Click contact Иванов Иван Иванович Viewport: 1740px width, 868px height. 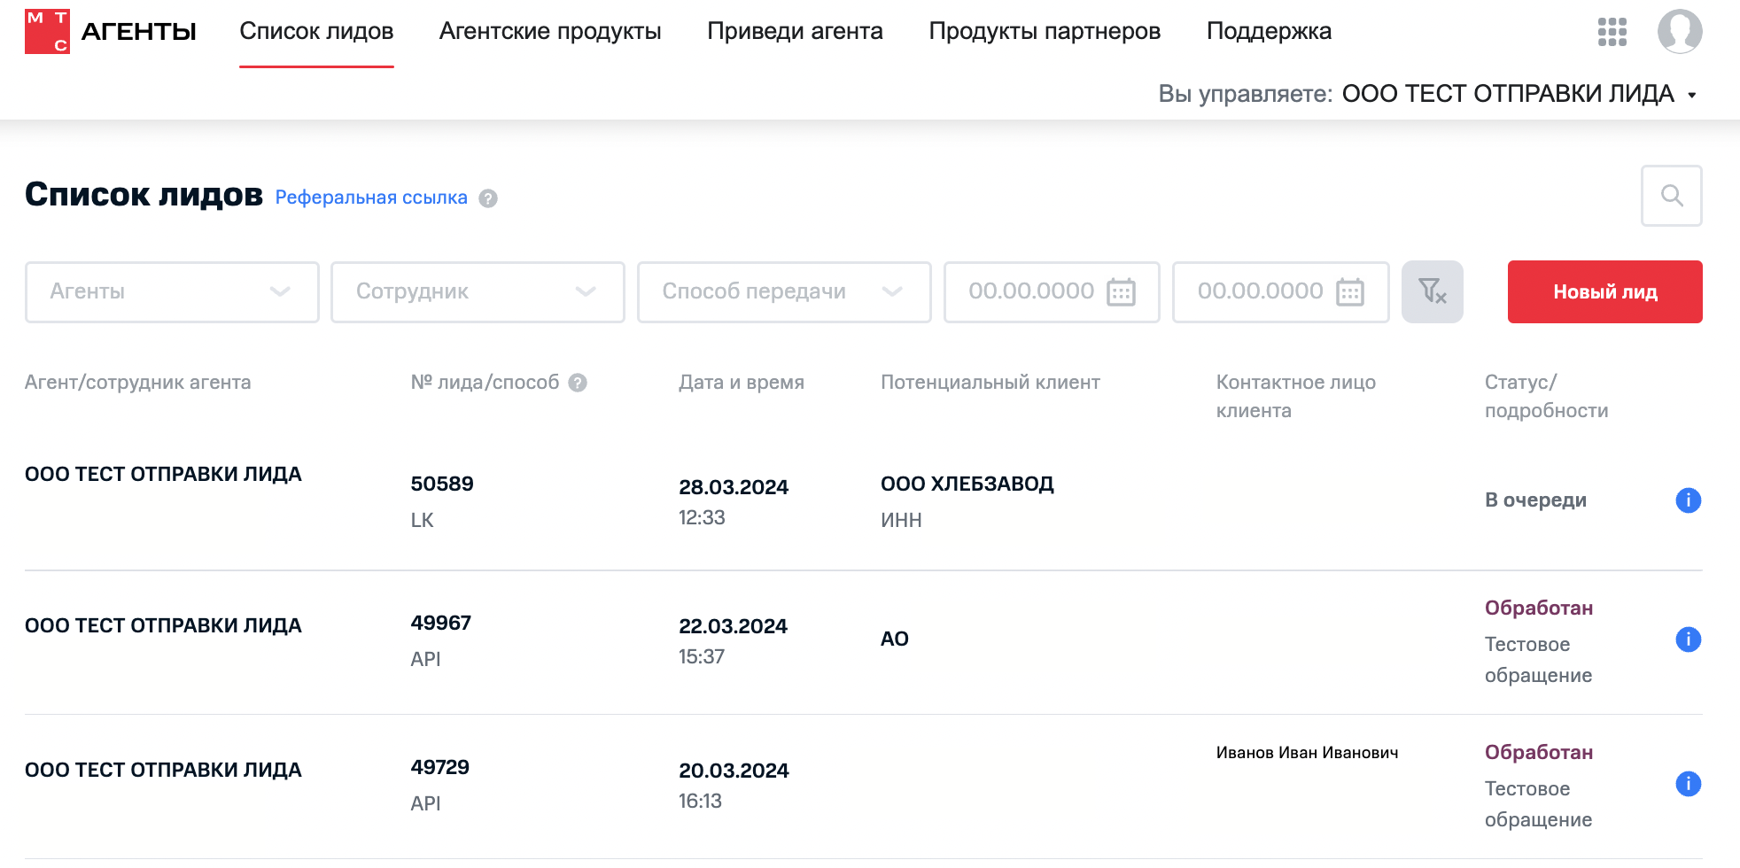click(x=1307, y=753)
